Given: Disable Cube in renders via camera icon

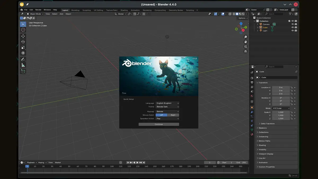Looking at the screenshot, I should [296, 27].
